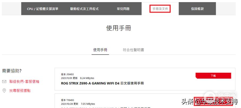Click 下載 for the 日文版使用手冊
Screen dimensions: 241x108
tap(213, 76)
